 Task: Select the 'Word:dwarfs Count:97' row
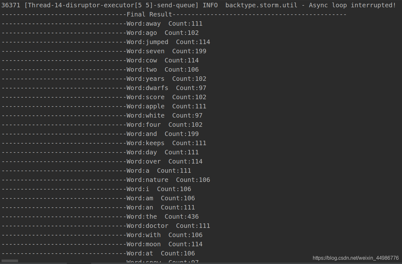(x=104, y=88)
